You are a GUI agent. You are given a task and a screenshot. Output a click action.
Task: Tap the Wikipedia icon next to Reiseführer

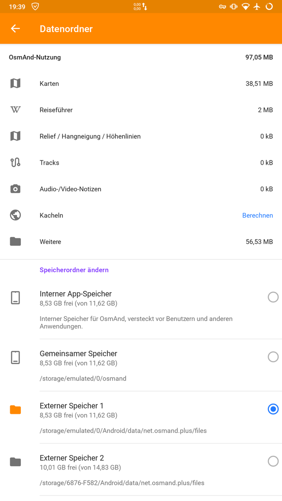point(15,110)
